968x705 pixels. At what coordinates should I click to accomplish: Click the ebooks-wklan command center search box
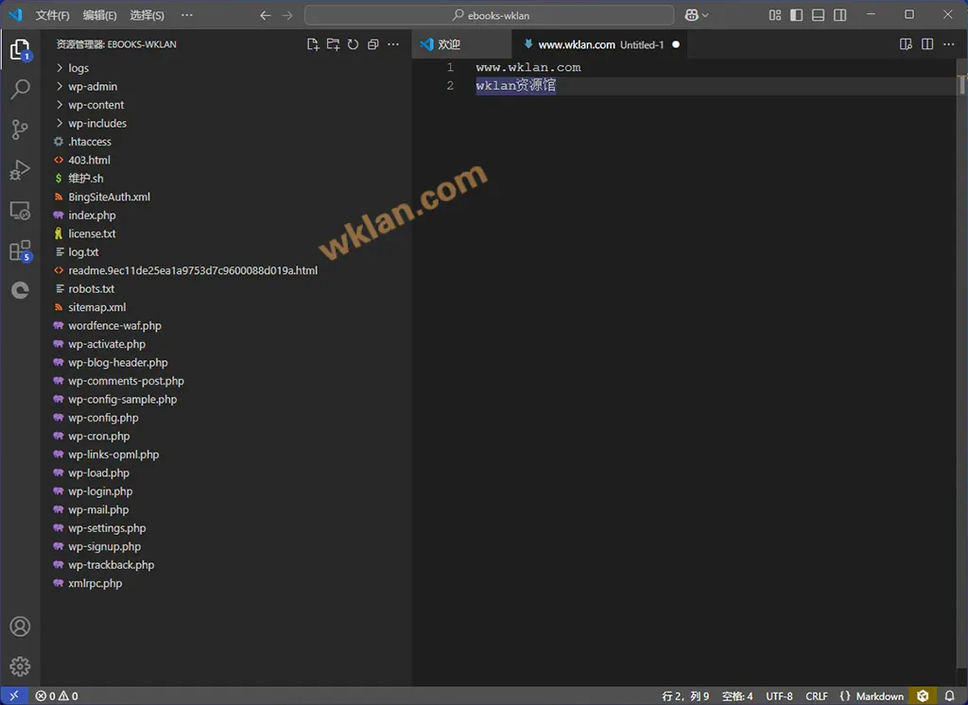(x=490, y=15)
